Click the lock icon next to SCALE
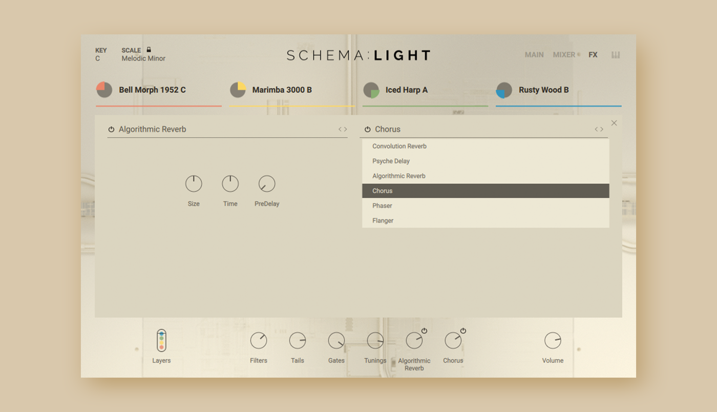The width and height of the screenshot is (717, 412). click(x=149, y=50)
